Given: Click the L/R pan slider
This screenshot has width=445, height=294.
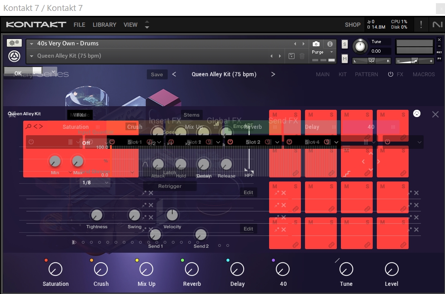Looking at the screenshot, I should coord(371,61).
